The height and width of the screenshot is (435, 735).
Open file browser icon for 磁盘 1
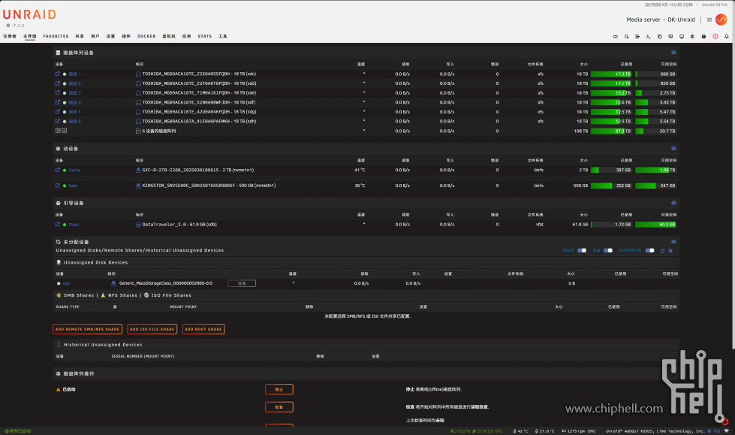(58, 74)
